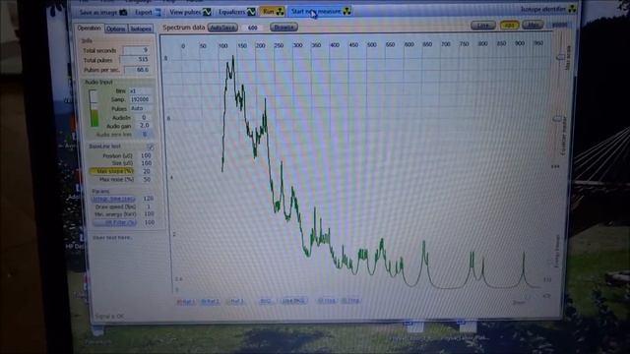The height and width of the screenshot is (354, 630).
Task: Open the Equalizers waveform icon
Action: click(x=251, y=12)
